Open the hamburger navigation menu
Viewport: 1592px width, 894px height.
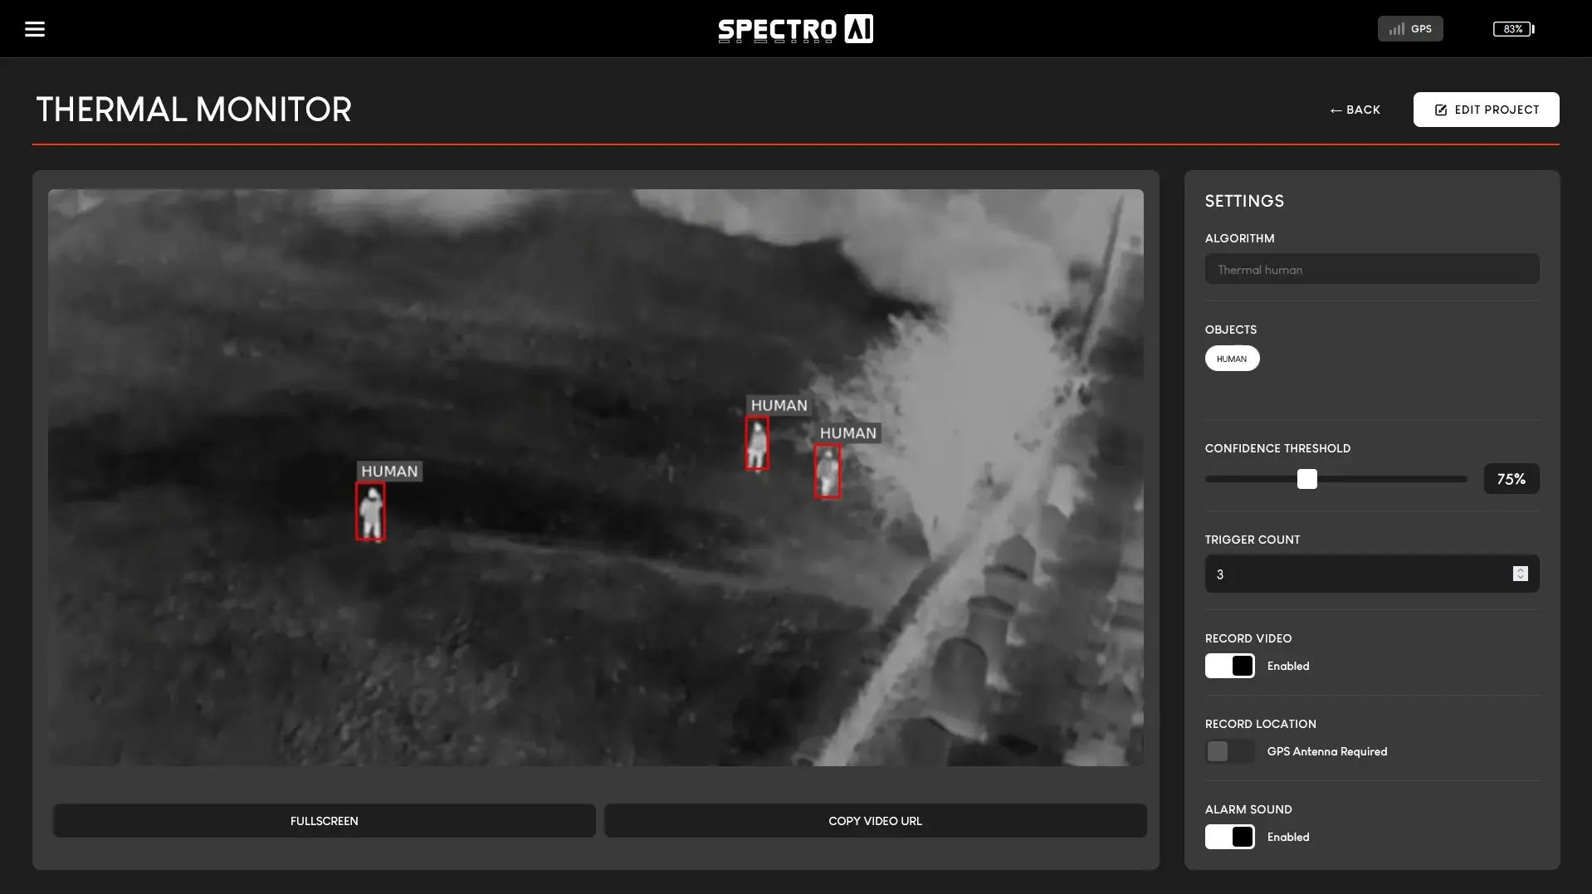coord(35,28)
